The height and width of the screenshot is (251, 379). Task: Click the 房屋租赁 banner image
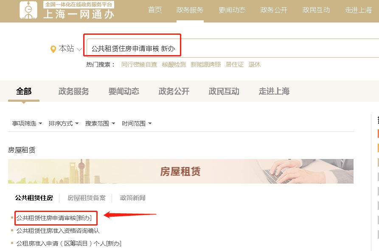181,171
